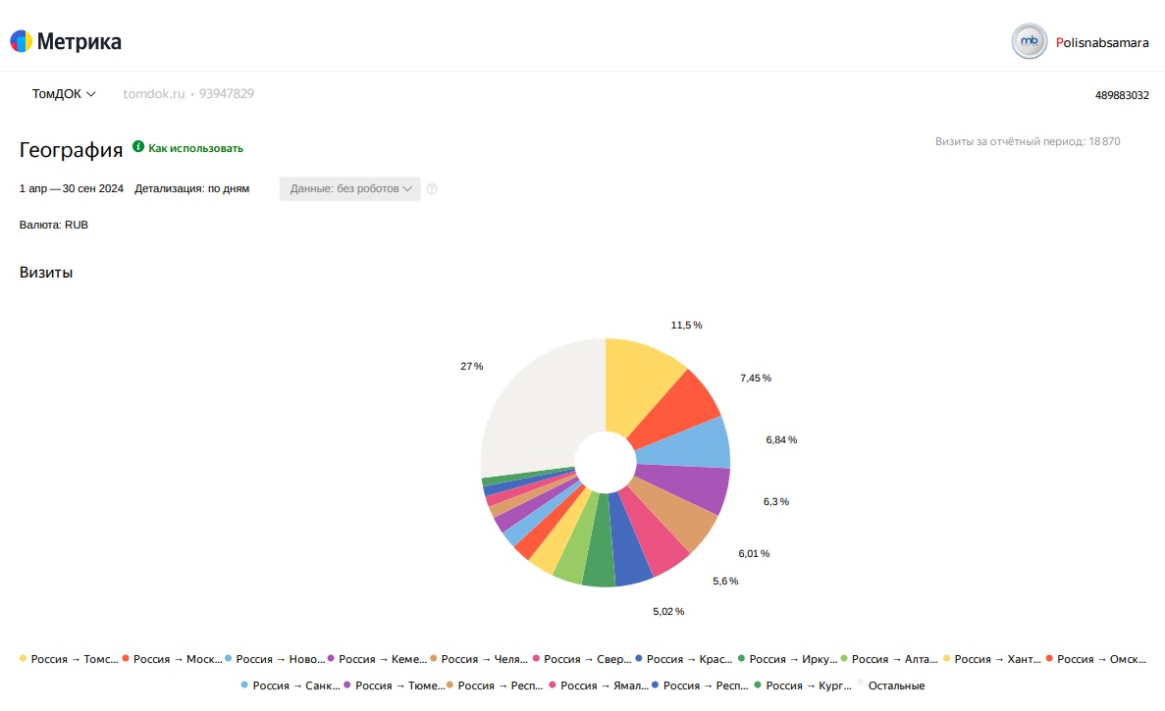Click the Yandex Metrika logo icon

click(x=21, y=41)
